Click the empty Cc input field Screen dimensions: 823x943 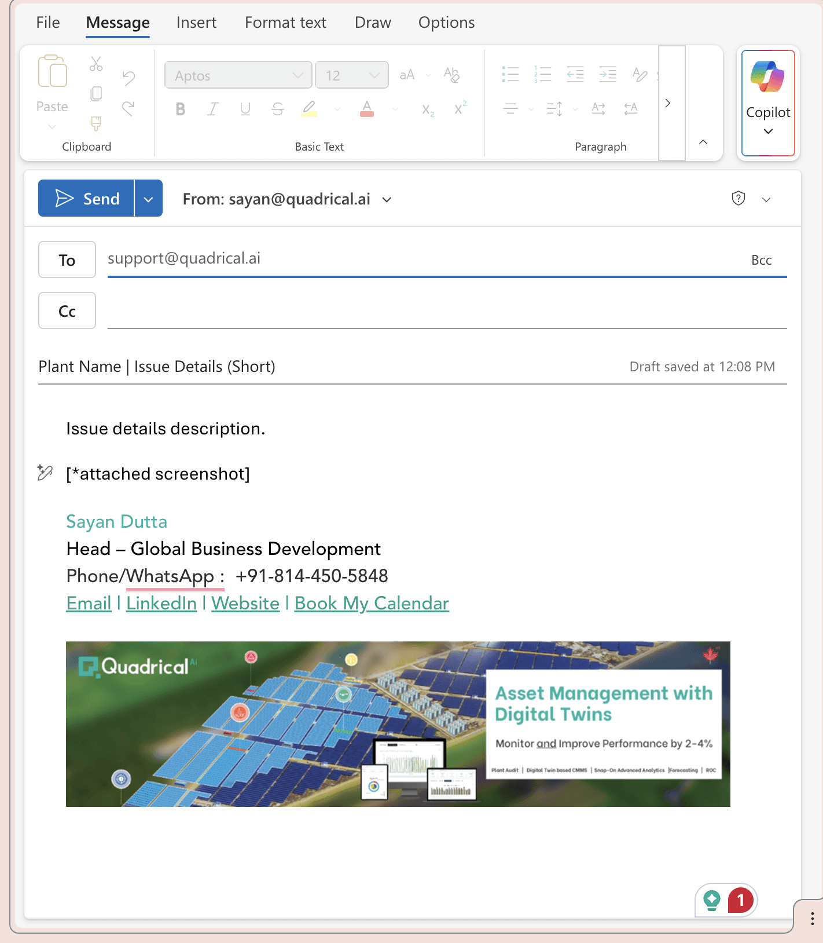click(447, 311)
